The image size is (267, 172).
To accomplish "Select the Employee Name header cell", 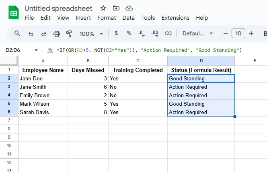I will (43, 70).
